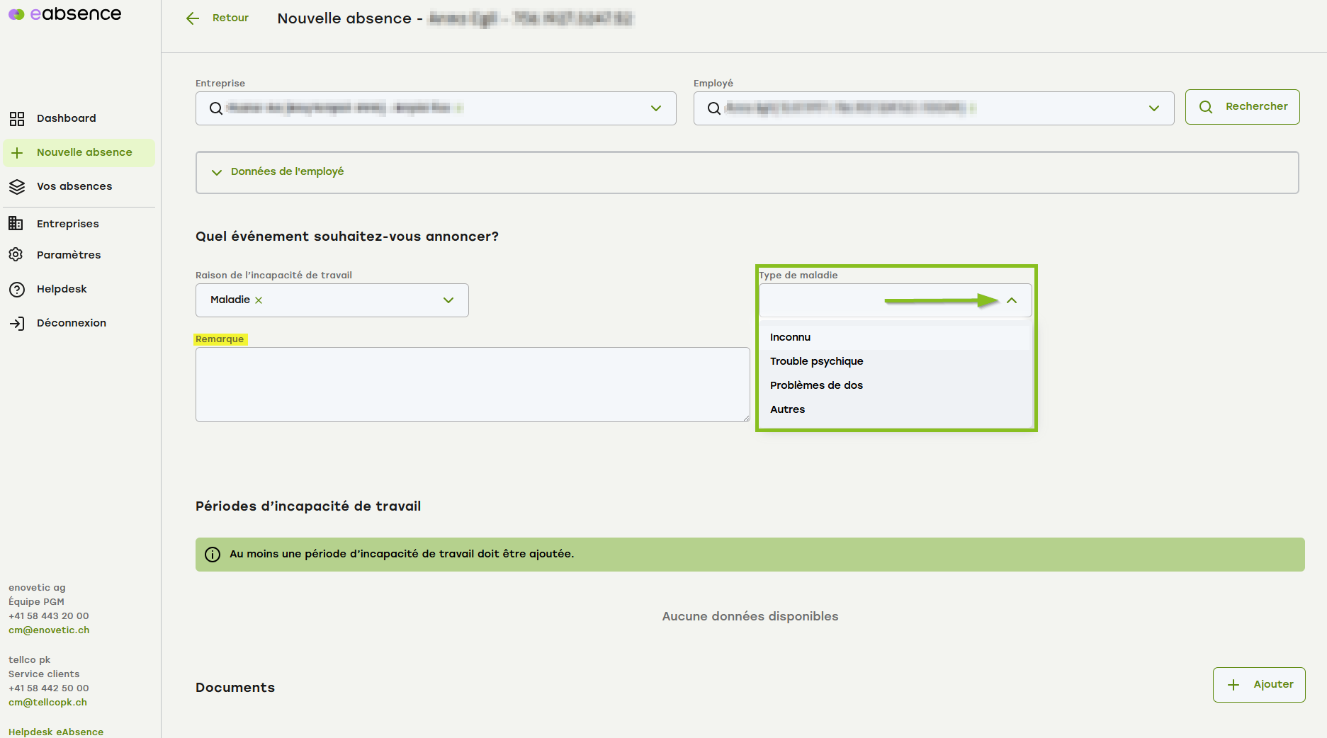Screen dimensions: 1327x738
Task: Open the Entreprise dropdown chevron
Action: (656, 108)
